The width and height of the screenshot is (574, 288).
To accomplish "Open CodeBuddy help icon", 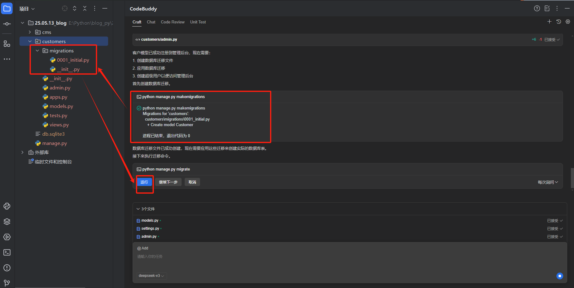I will tap(537, 9).
